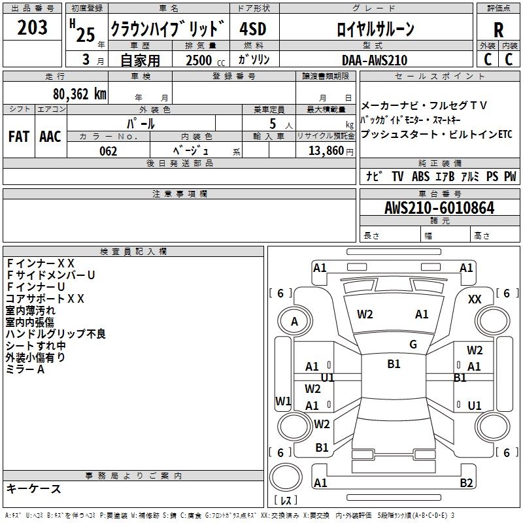Click the recycle deposit "13,860円"
The width and height of the screenshot is (523, 523).
331,151
